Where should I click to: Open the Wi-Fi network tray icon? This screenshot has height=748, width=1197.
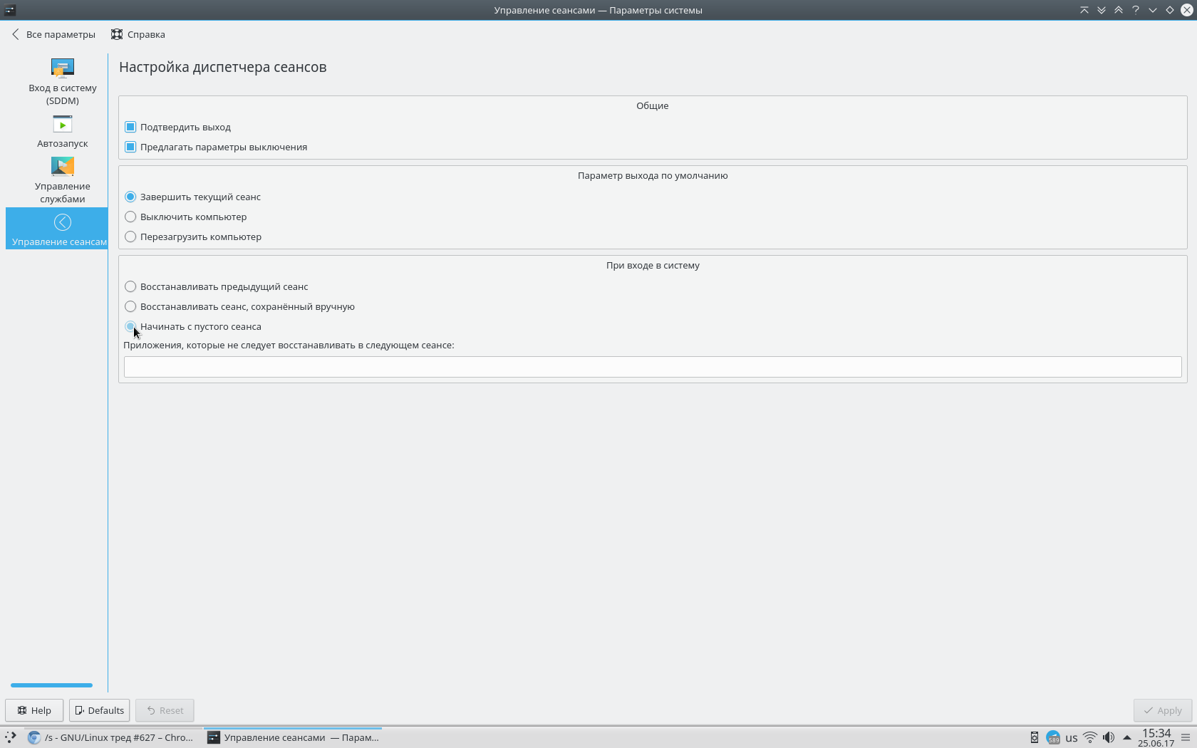1090,737
